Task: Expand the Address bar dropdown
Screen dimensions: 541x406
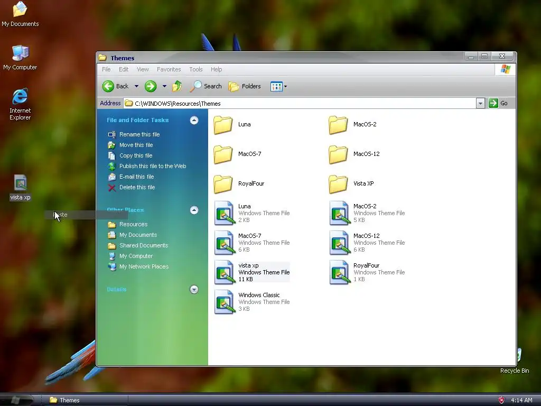Action: 480,103
